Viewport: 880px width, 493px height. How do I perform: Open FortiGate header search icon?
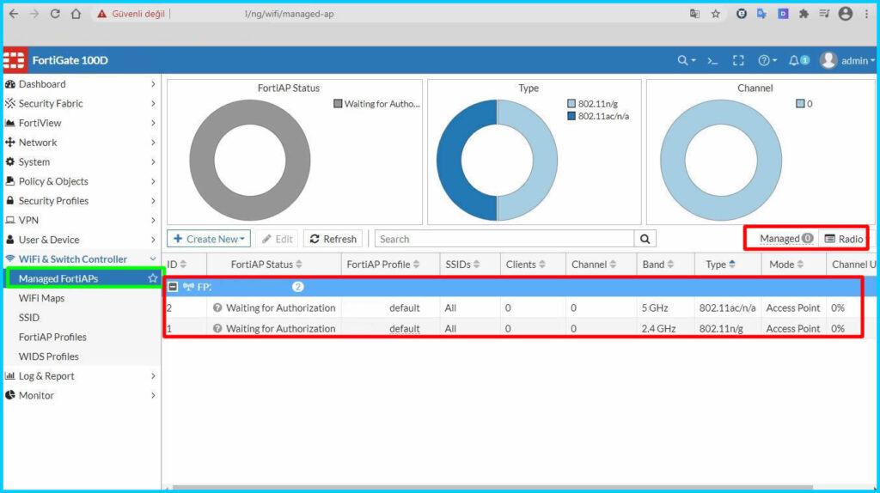click(x=686, y=61)
